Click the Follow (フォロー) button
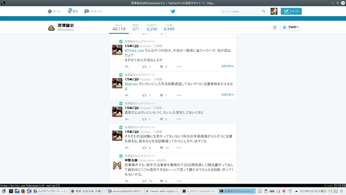 coord(290,27)
